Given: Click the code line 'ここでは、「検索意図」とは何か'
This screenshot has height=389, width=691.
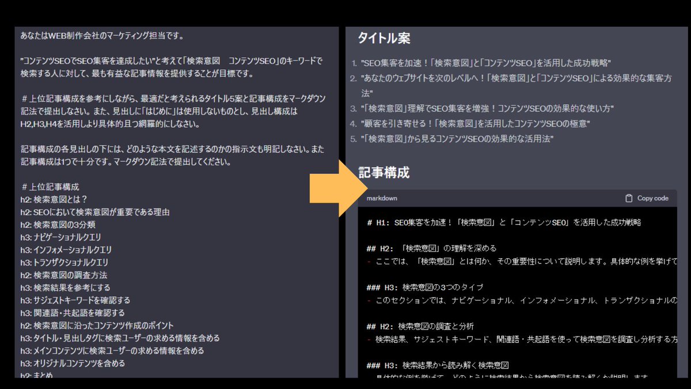Looking at the screenshot, I should coord(522,262).
